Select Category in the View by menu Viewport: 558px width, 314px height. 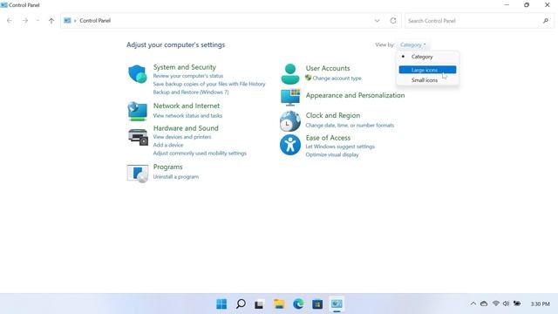[x=428, y=57]
